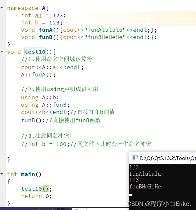Image resolution: width=196 pixels, height=210 pixels.
Task: Collapse the namespace A code block
Action: (2, 8)
